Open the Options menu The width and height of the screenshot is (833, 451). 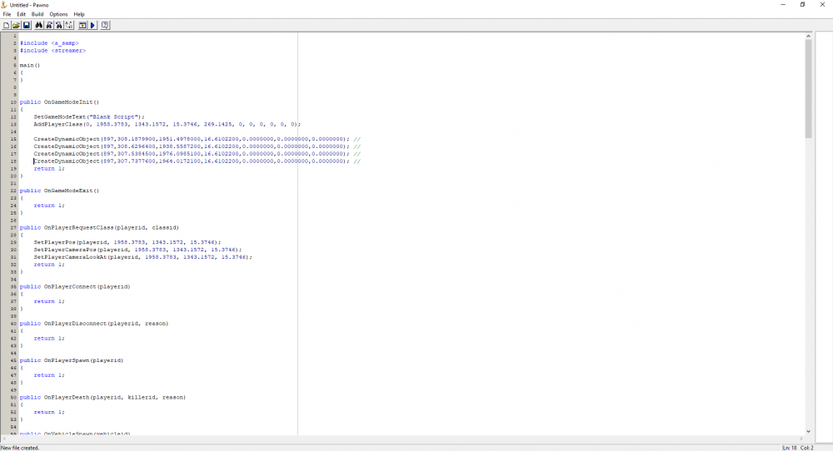point(58,14)
